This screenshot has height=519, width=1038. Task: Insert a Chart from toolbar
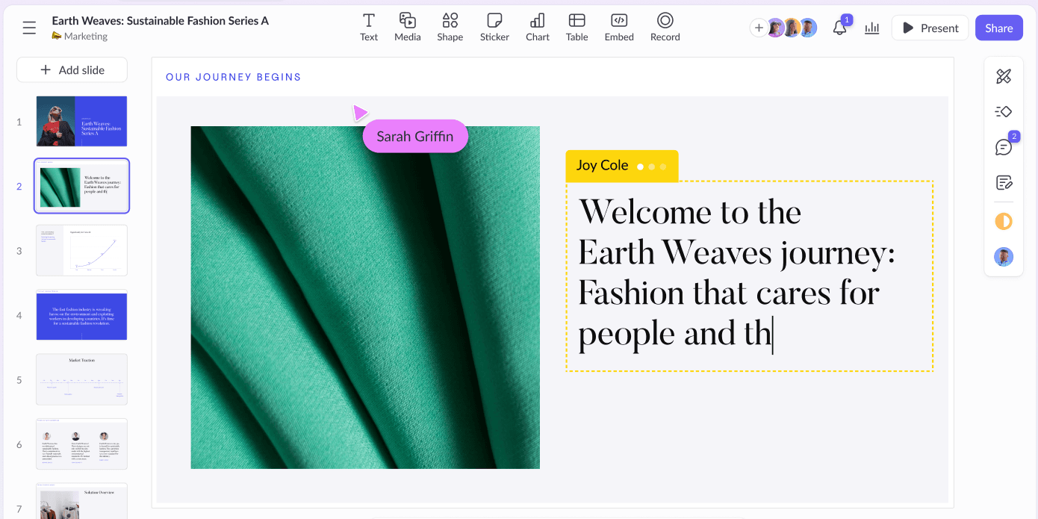(537, 28)
